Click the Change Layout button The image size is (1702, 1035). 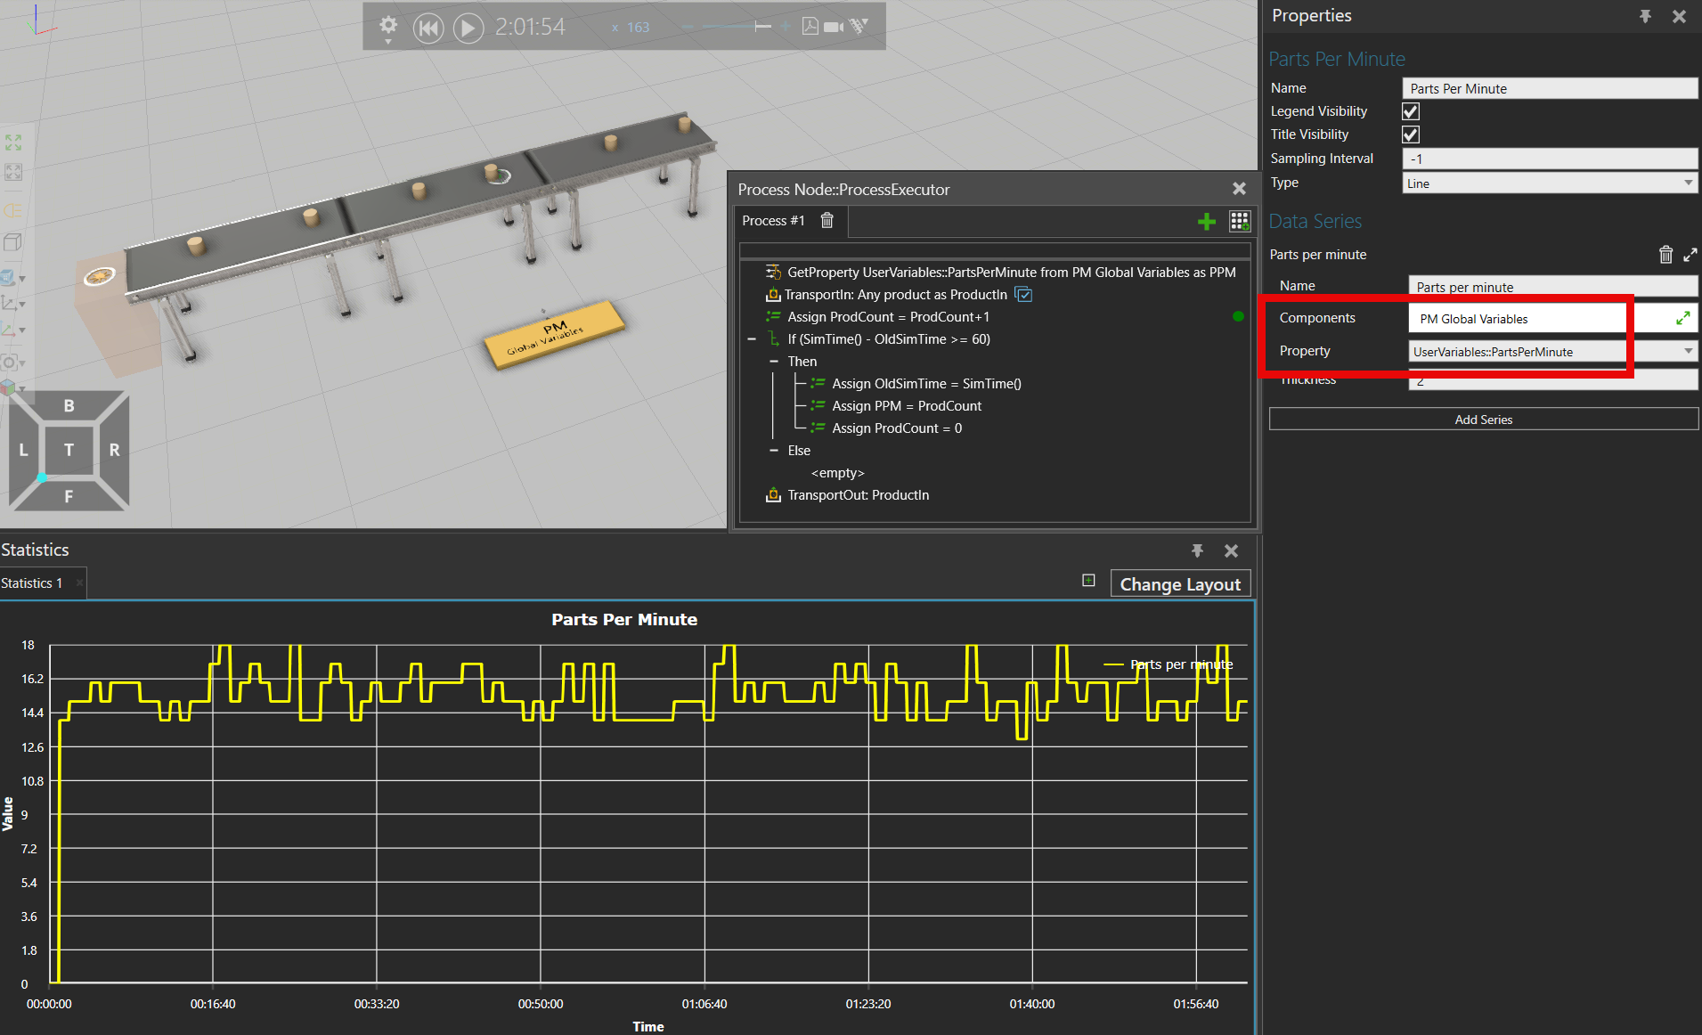pyautogui.click(x=1179, y=584)
